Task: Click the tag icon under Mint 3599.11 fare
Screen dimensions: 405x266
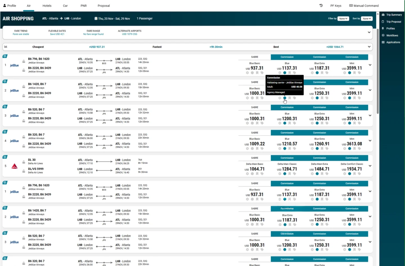Action: (x=360, y=73)
